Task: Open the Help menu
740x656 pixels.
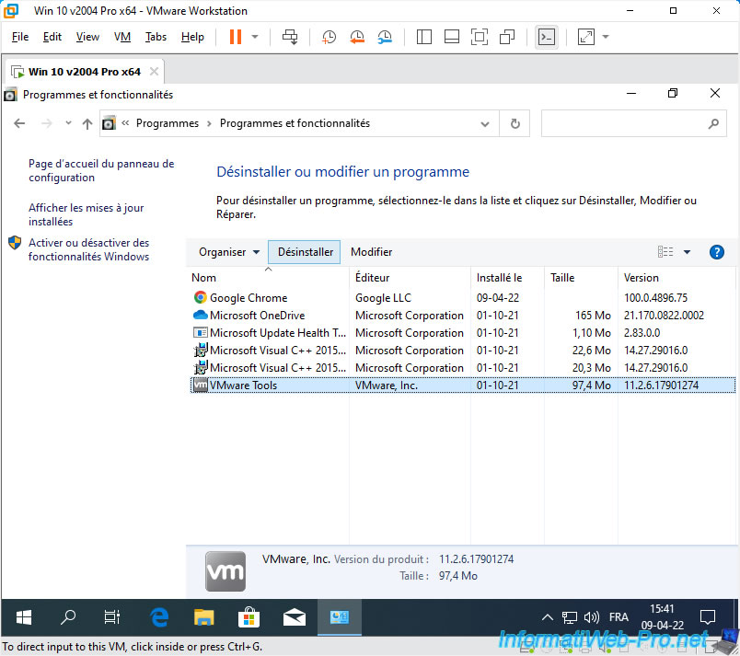Action: click(192, 37)
